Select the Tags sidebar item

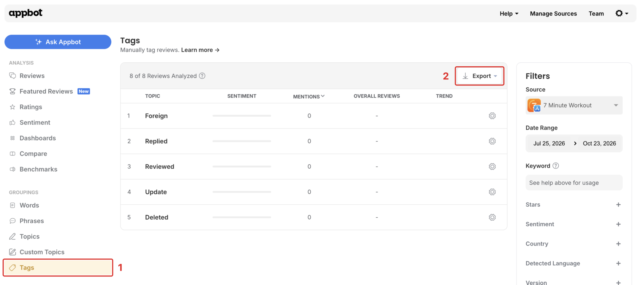tap(58, 267)
